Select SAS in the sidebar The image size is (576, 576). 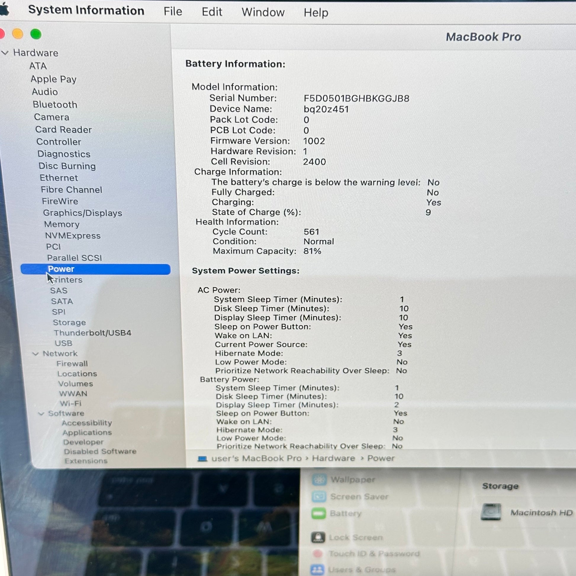click(58, 291)
